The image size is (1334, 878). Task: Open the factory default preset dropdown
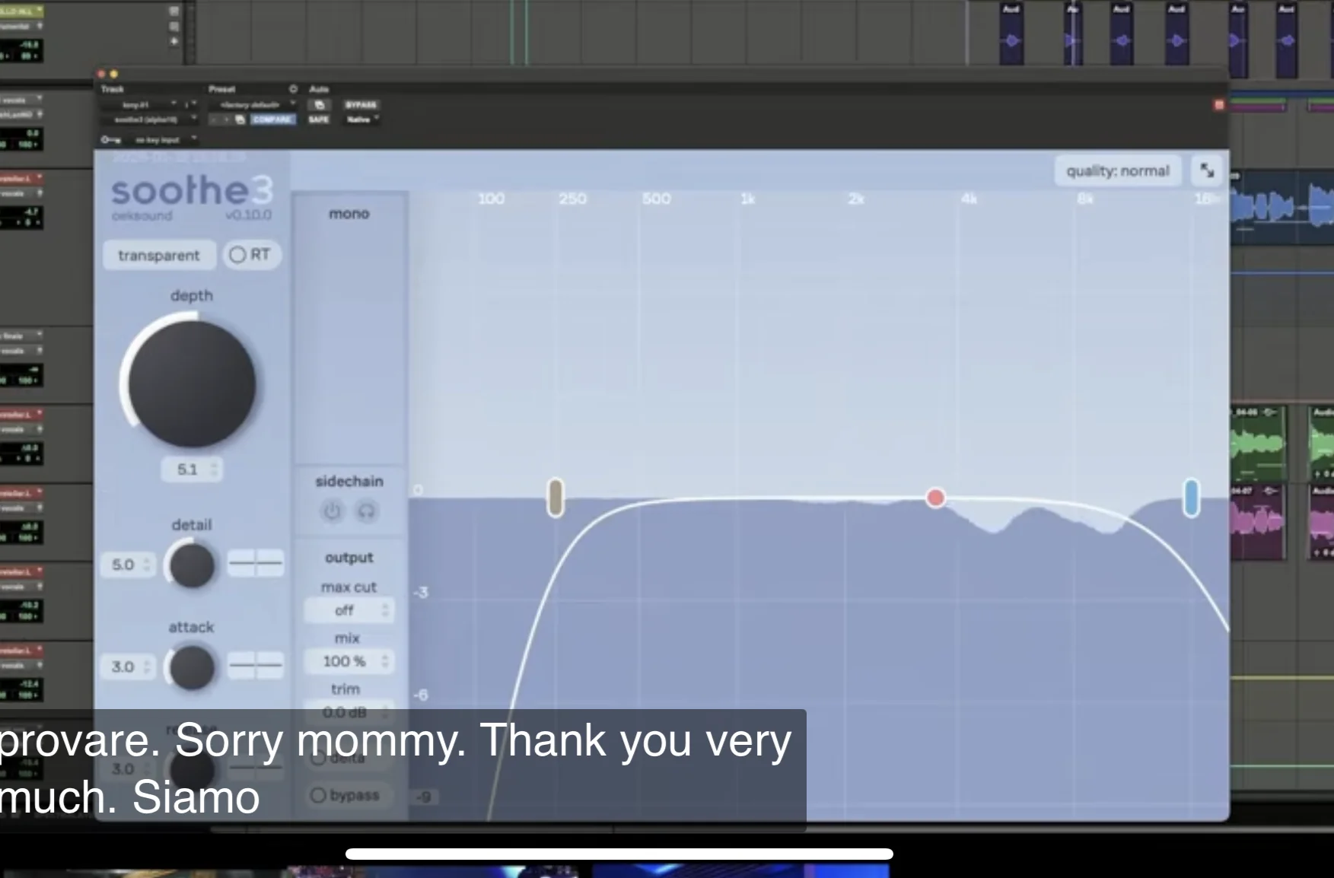coord(253,104)
